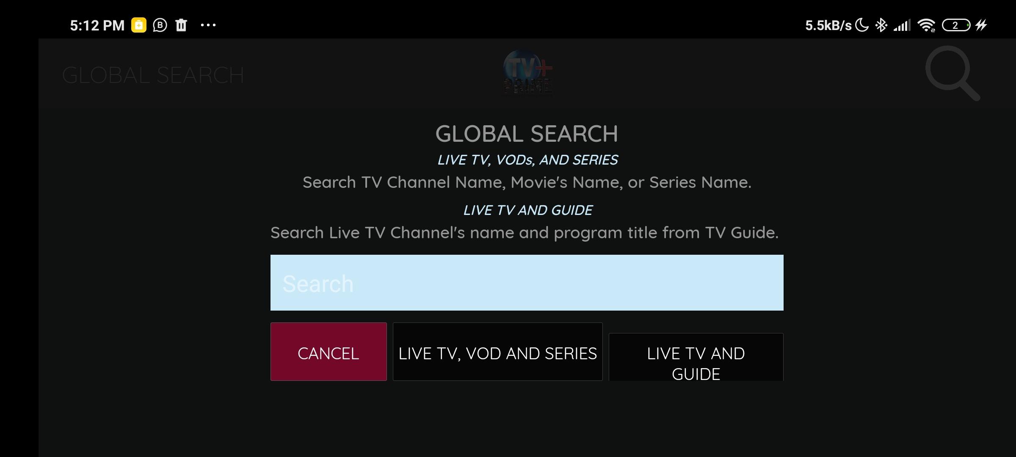Open the yellow app notification icon
Image resolution: width=1016 pixels, height=457 pixels.
tap(138, 25)
